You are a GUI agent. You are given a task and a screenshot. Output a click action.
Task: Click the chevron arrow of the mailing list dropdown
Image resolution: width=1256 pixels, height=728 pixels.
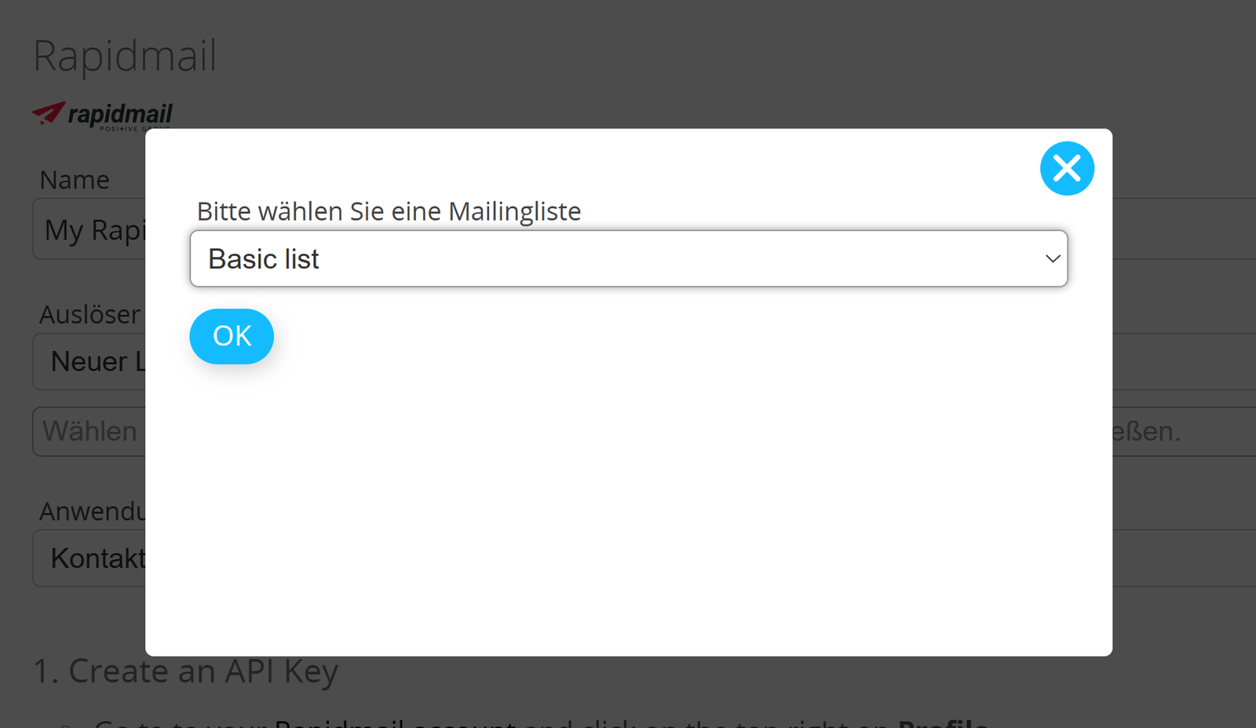(x=1051, y=258)
